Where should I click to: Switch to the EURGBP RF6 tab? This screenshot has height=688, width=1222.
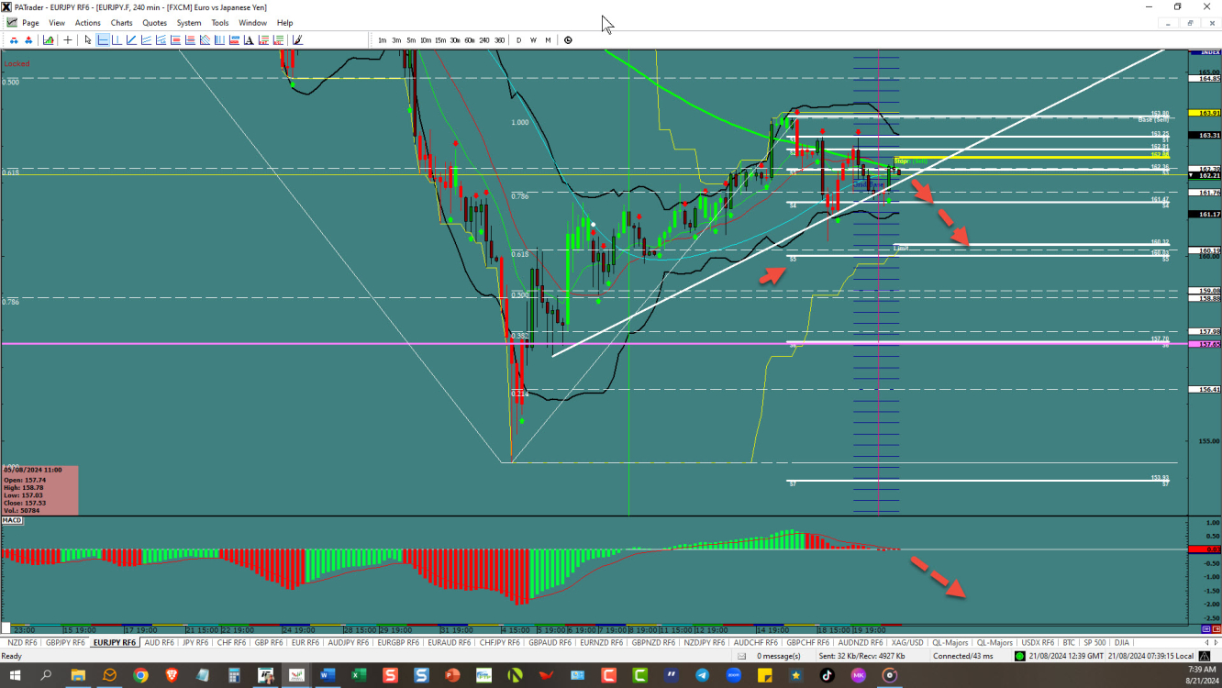tap(399, 642)
